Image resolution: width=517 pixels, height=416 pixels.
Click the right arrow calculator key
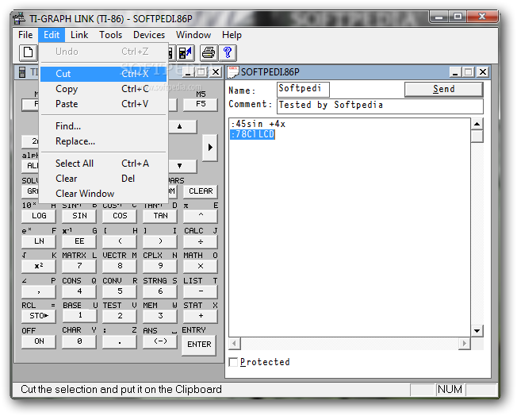(210, 147)
